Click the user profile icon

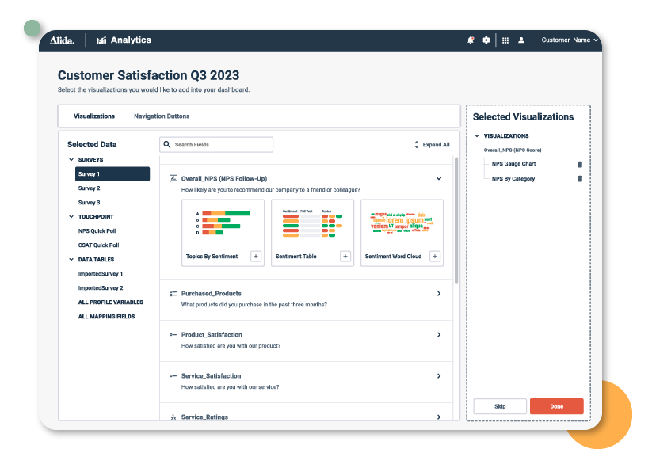[520, 40]
